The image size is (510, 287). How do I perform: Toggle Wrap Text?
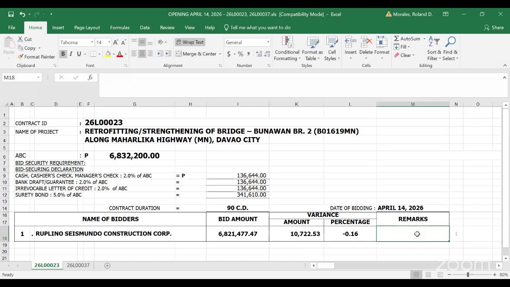click(x=190, y=42)
